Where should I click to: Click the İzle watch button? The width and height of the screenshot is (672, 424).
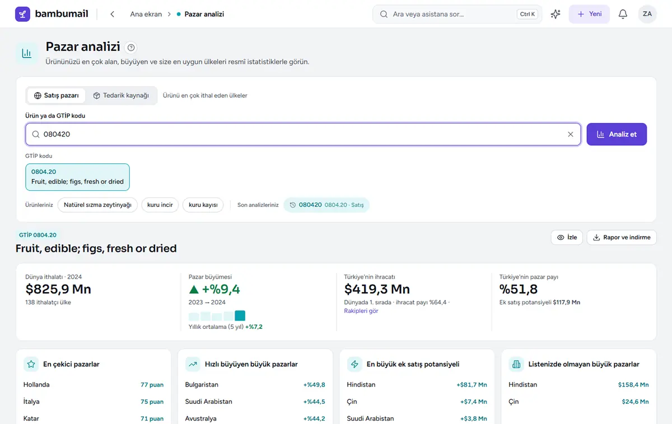click(567, 238)
